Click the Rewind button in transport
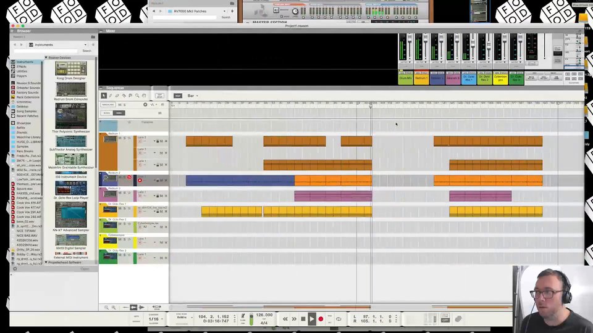 click(x=285, y=319)
